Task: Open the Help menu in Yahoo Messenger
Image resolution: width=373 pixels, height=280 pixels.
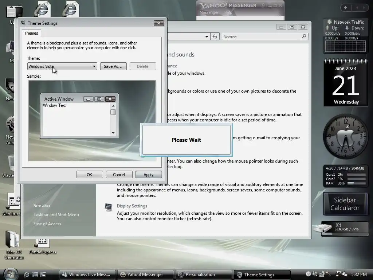Action: pos(228,12)
